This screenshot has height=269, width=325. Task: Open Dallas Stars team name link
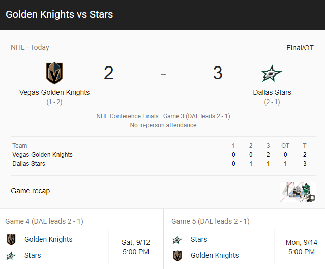pos(272,93)
